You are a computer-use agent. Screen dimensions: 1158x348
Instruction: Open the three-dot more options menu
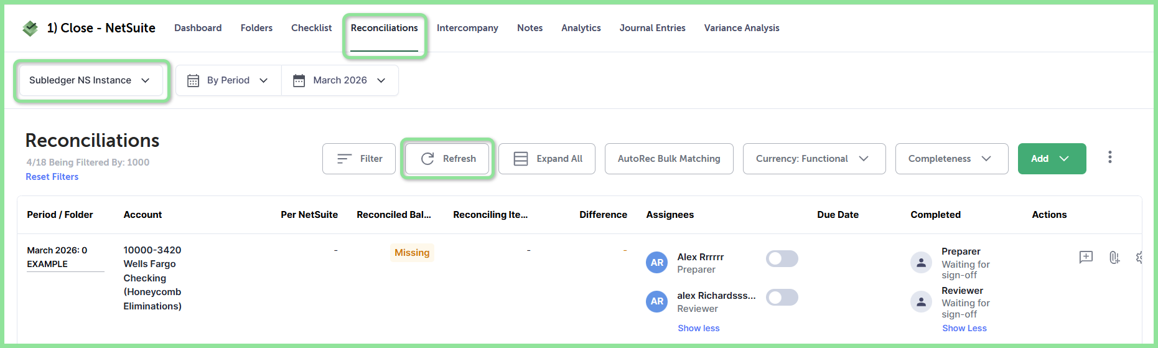tap(1109, 158)
